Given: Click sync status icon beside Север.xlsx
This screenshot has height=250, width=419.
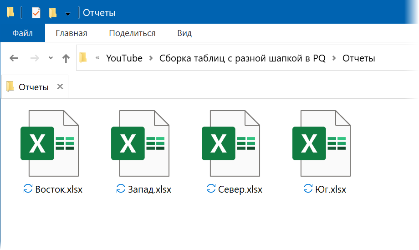Looking at the screenshot, I should point(211,189).
